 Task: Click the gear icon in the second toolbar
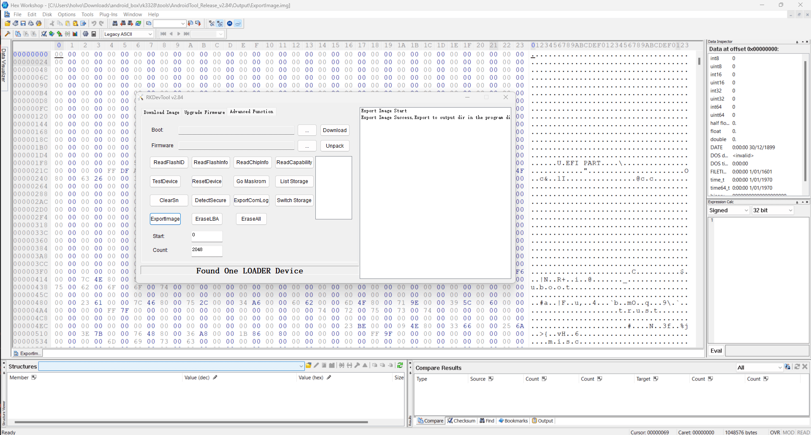click(x=86, y=34)
